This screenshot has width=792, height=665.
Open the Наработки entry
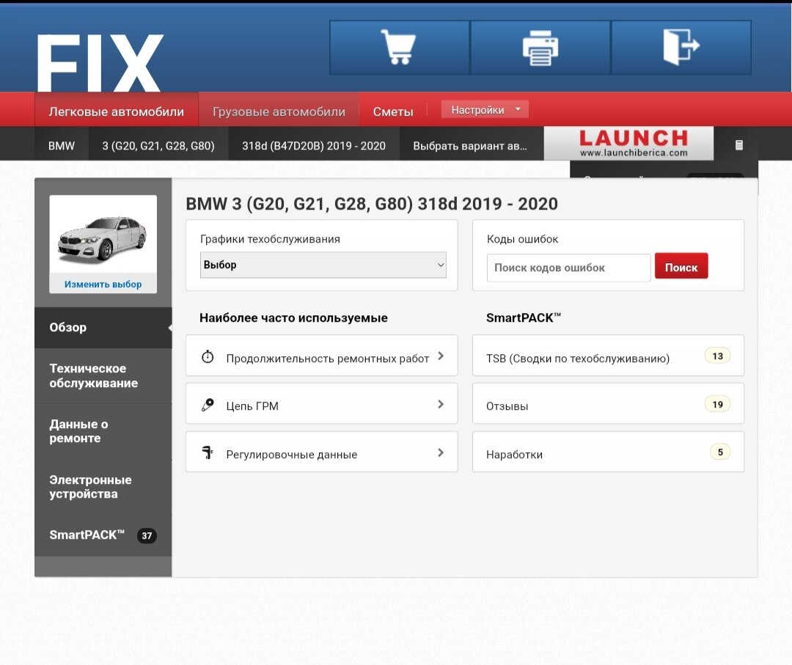point(608,452)
